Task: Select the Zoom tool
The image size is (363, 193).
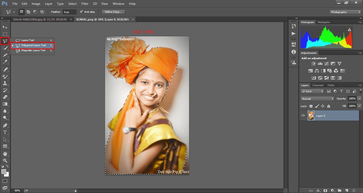Action: point(5,160)
